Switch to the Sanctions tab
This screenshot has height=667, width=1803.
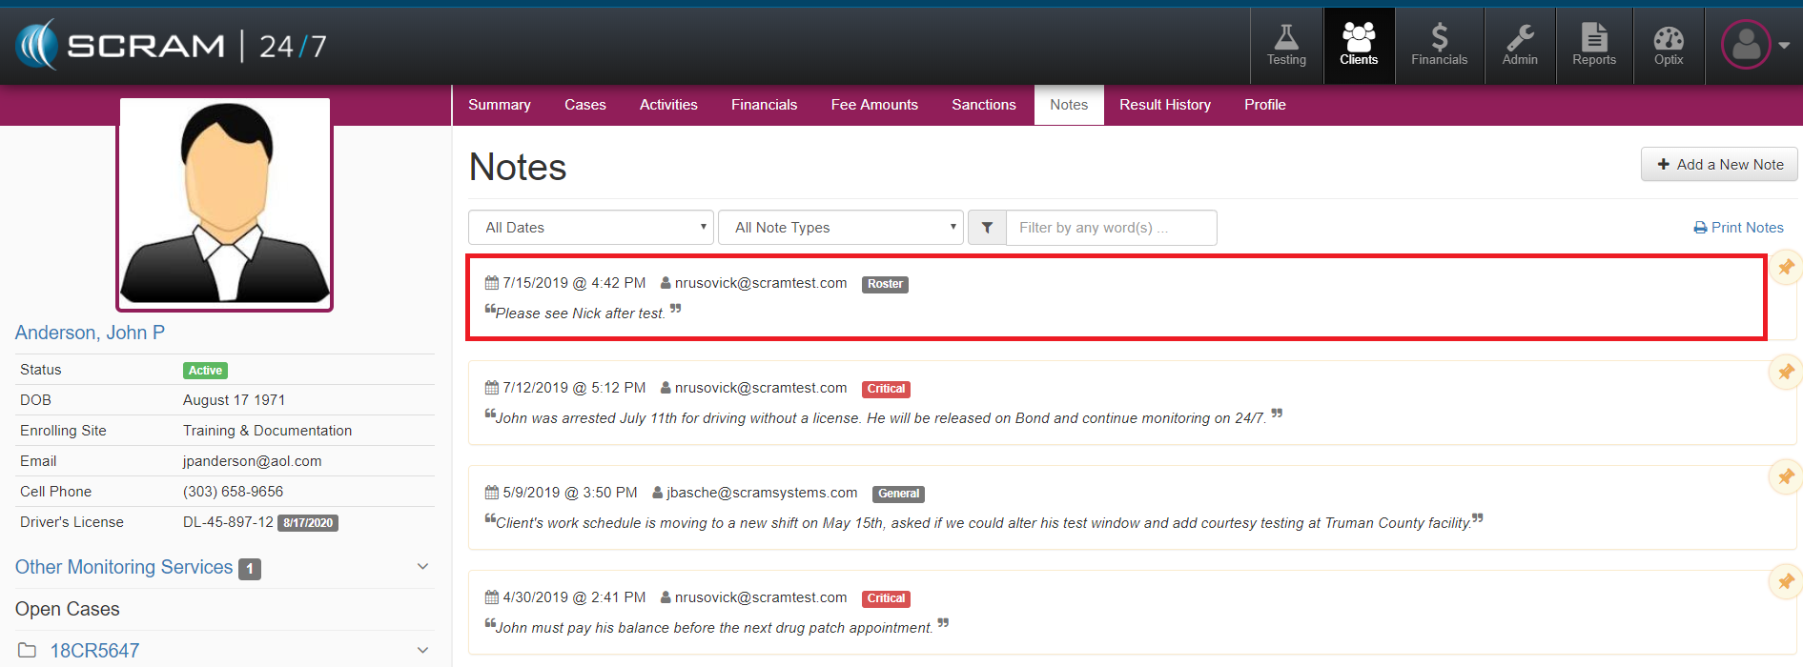[x=983, y=105]
